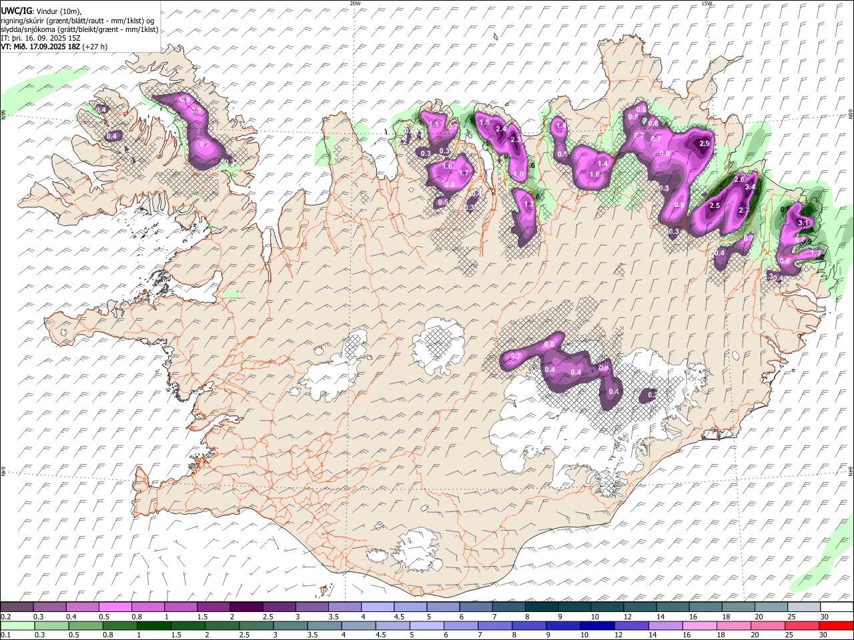
Task: Click the lavender 5 swatch in rain legend
Action: tap(426, 625)
